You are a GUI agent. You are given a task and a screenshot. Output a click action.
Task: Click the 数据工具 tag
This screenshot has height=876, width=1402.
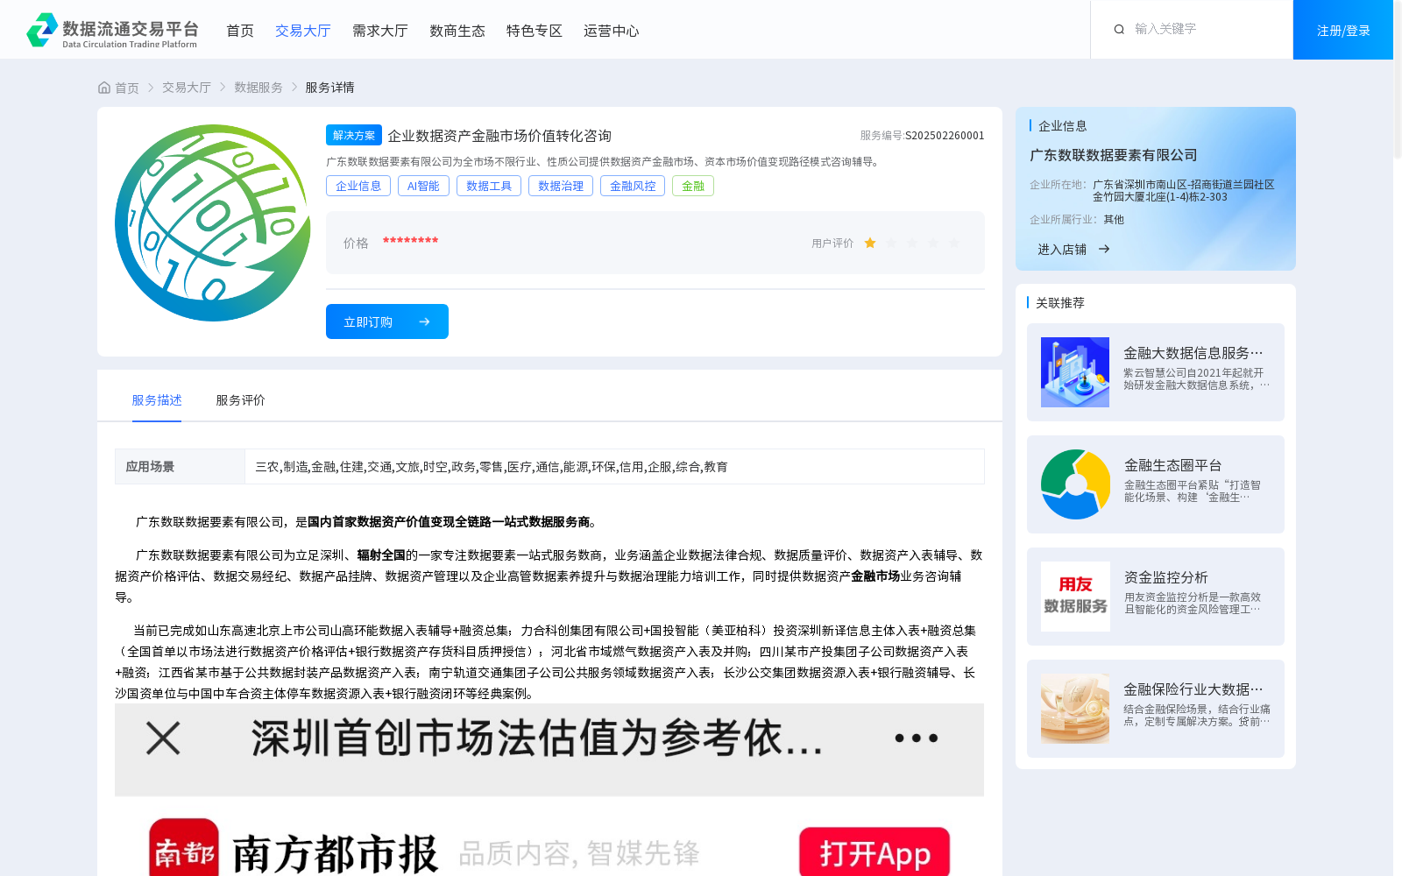(x=489, y=186)
